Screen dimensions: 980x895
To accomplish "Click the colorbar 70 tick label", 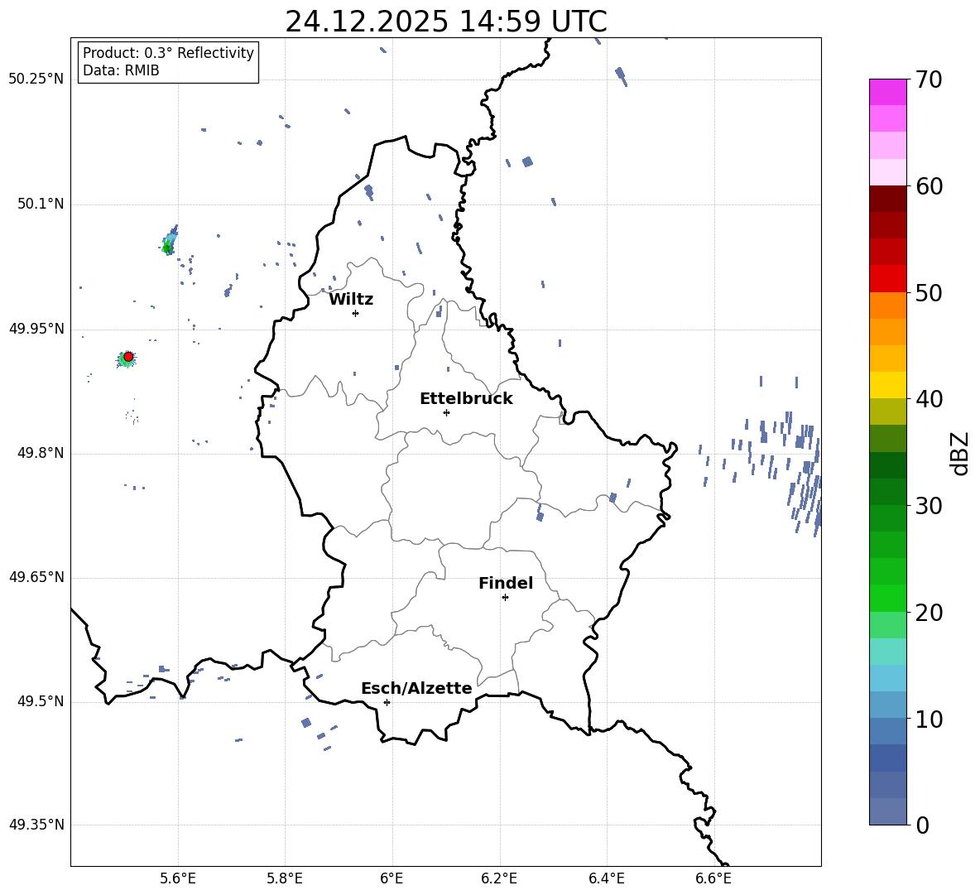I will [929, 80].
